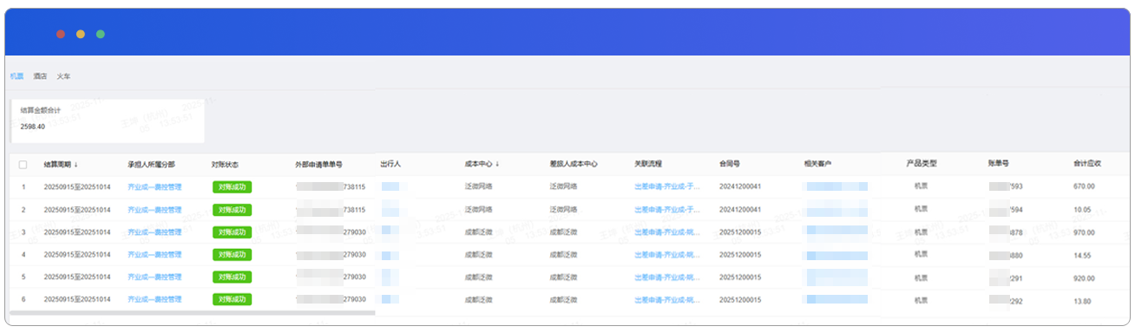Click the 关联流程 column header

648,164
